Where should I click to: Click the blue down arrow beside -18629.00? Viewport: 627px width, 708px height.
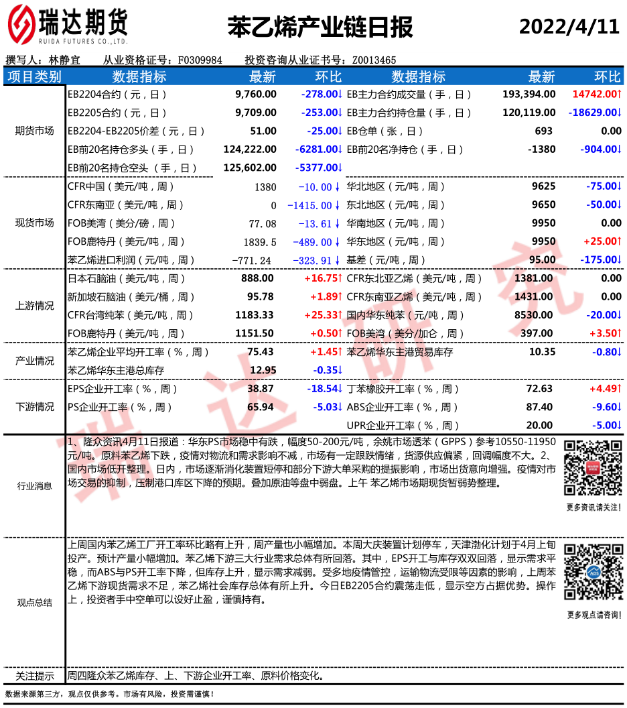click(x=620, y=113)
